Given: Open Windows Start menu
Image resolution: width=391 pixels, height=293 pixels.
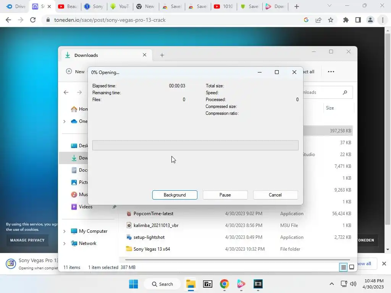Looking at the screenshot, I should pos(133,284).
